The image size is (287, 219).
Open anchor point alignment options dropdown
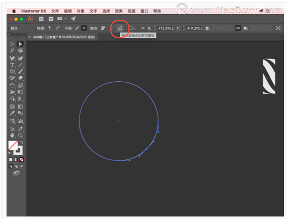[132, 28]
